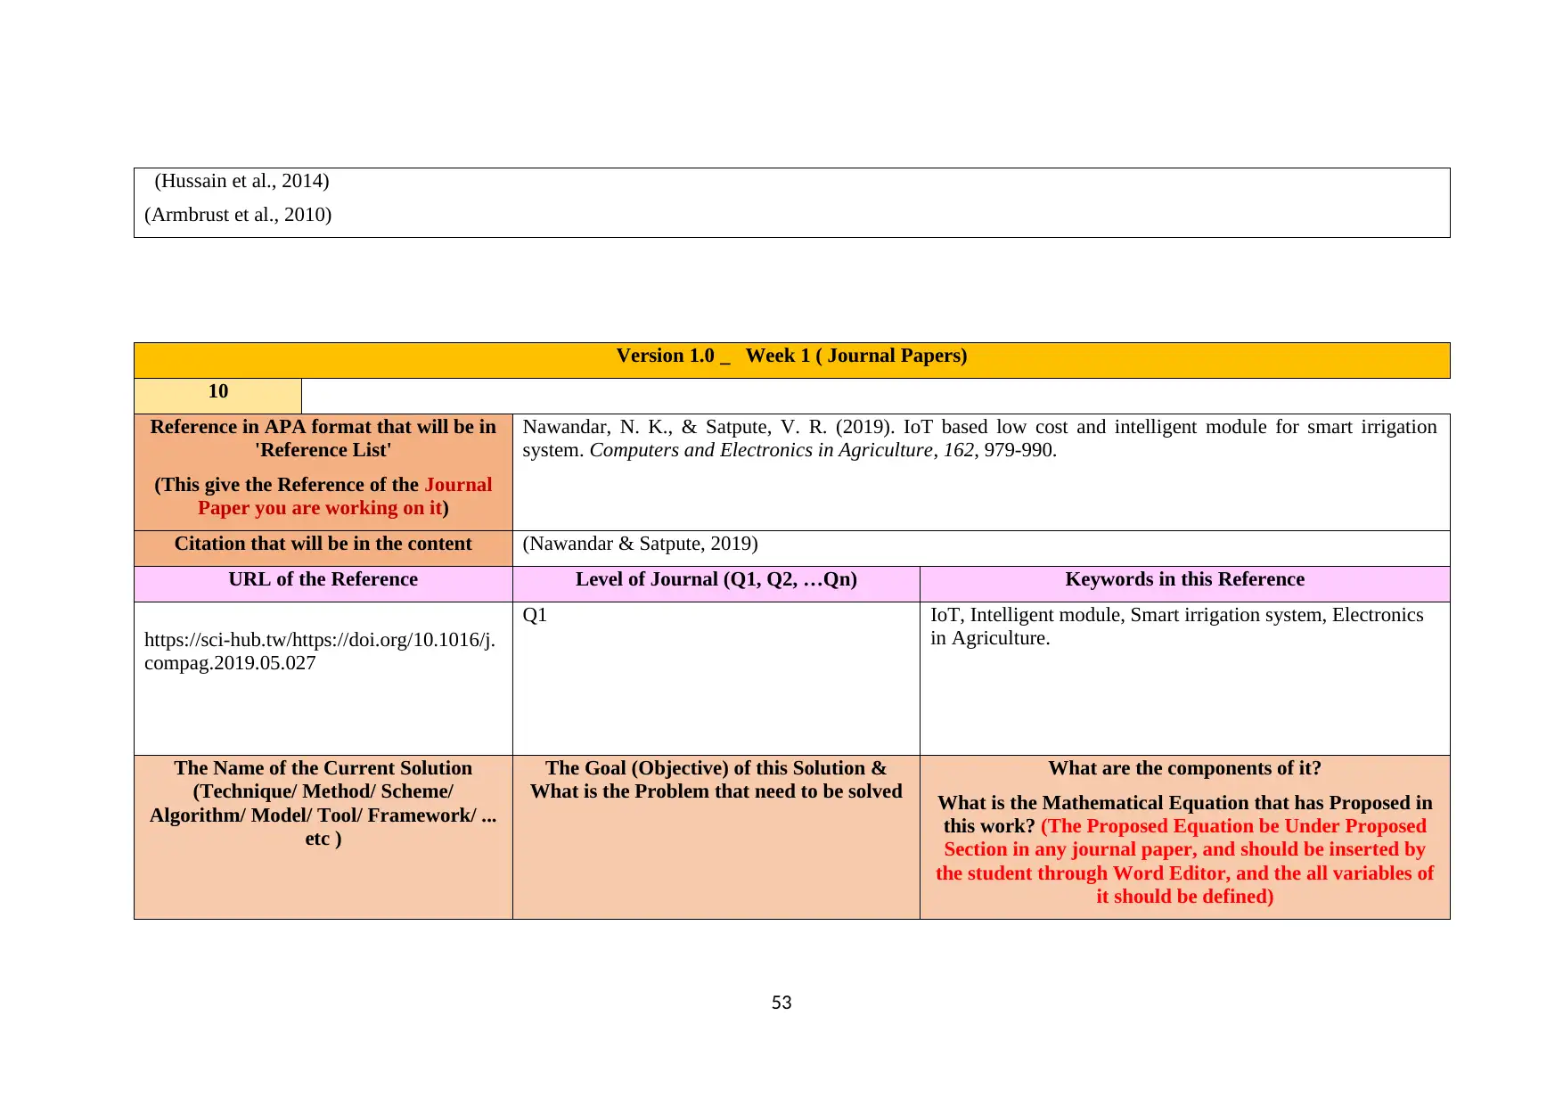Viewport: 1563px width, 1106px height.
Task: Open the sci-hub.tw doi URL
Action: click(x=320, y=651)
